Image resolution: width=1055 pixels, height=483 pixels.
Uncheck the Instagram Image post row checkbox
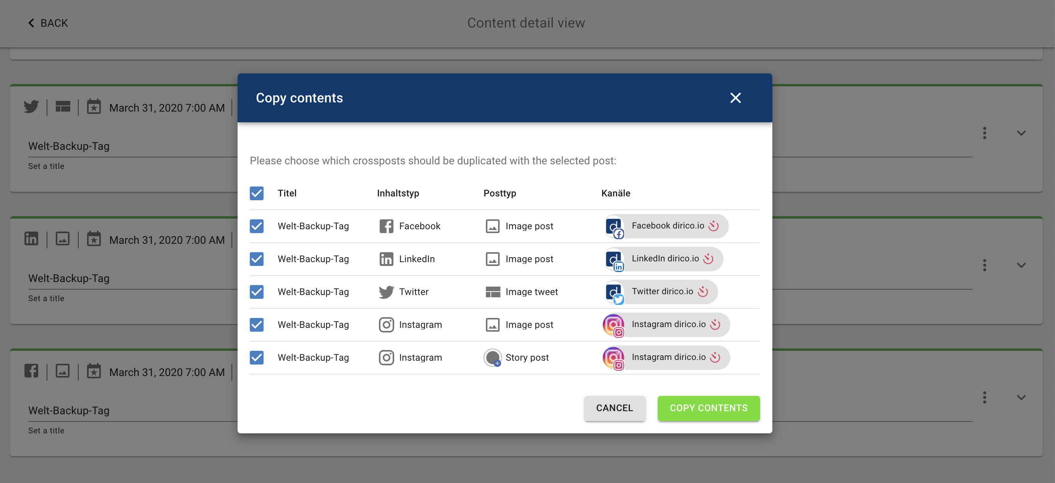(257, 324)
